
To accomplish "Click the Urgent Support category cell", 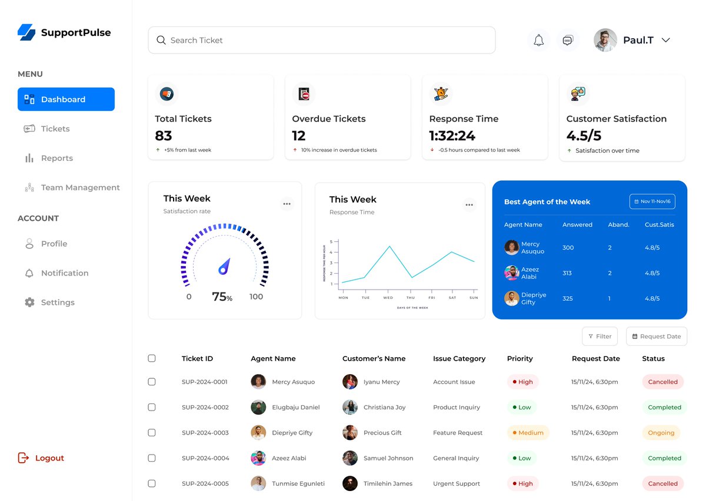I will [x=457, y=483].
